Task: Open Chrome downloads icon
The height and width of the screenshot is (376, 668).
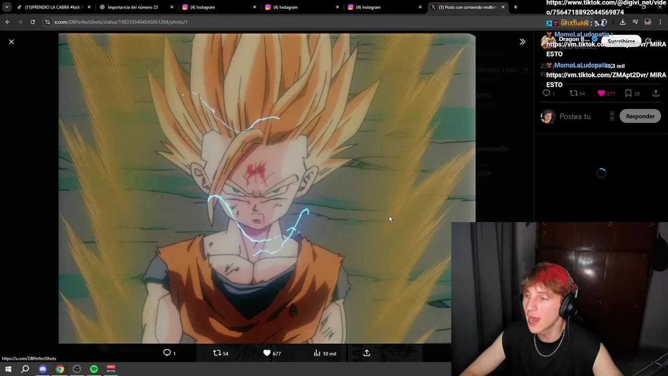Action: [x=623, y=22]
